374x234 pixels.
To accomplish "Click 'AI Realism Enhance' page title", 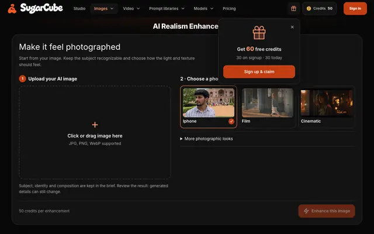I will click(x=186, y=26).
